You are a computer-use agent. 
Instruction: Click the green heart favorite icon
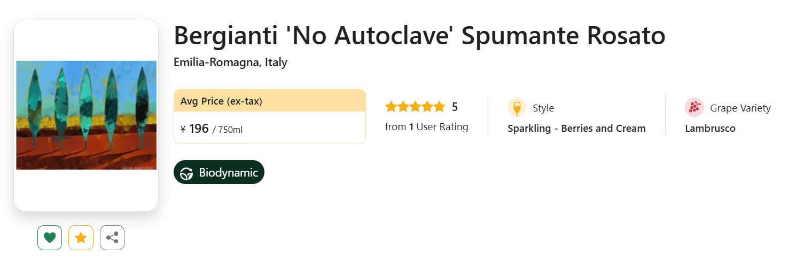click(50, 237)
